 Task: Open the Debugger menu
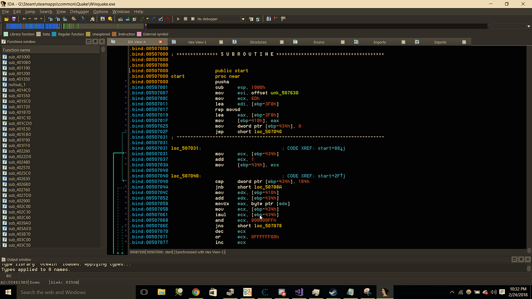[x=79, y=12]
